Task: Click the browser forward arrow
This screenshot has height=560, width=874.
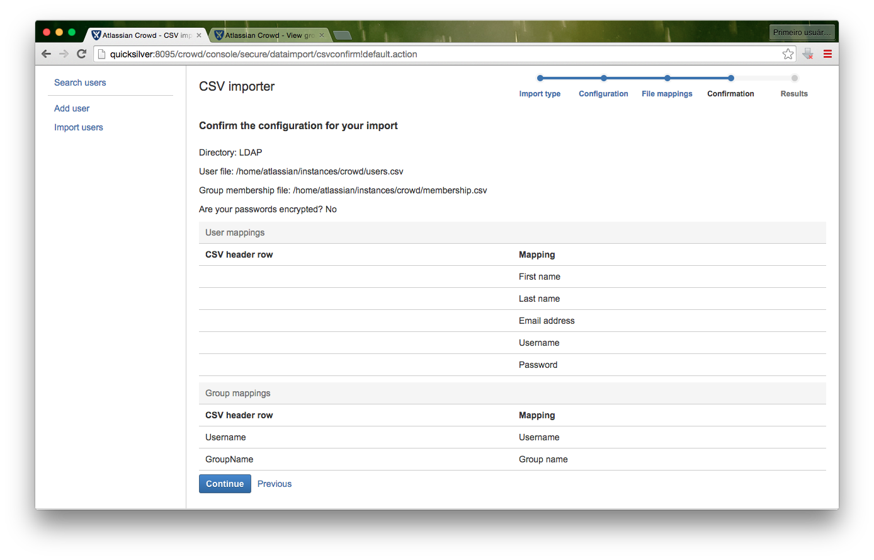Action: point(64,54)
